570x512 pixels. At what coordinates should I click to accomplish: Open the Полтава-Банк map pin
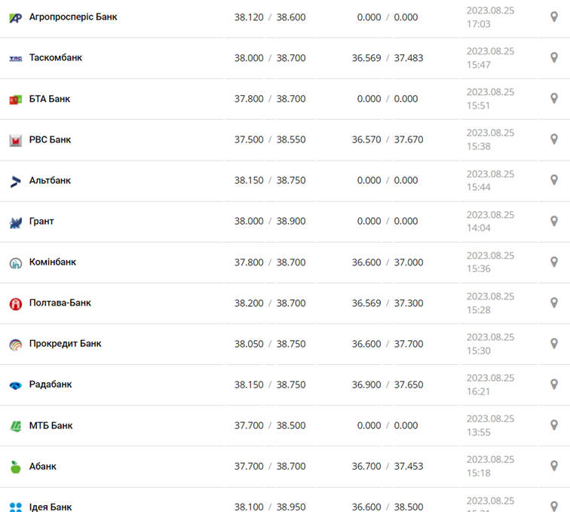coord(554,303)
